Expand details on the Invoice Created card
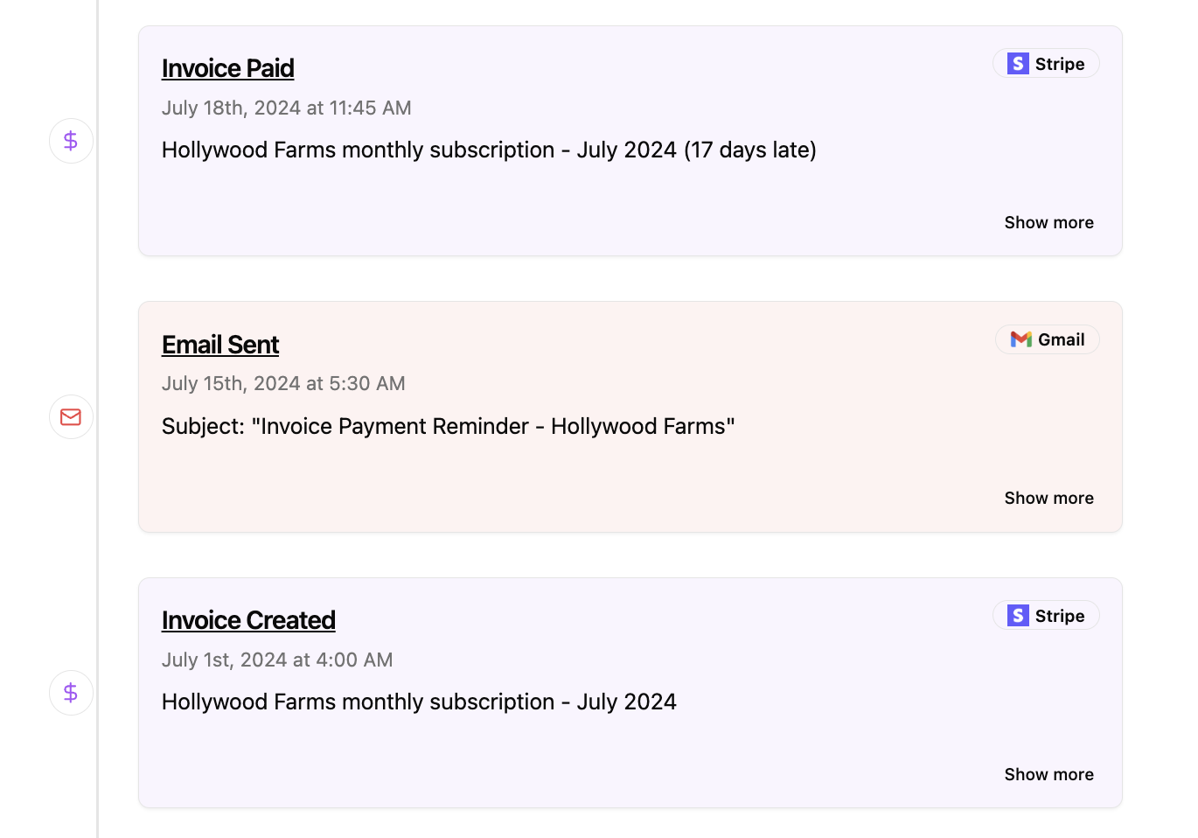1198x838 pixels. (x=1048, y=774)
